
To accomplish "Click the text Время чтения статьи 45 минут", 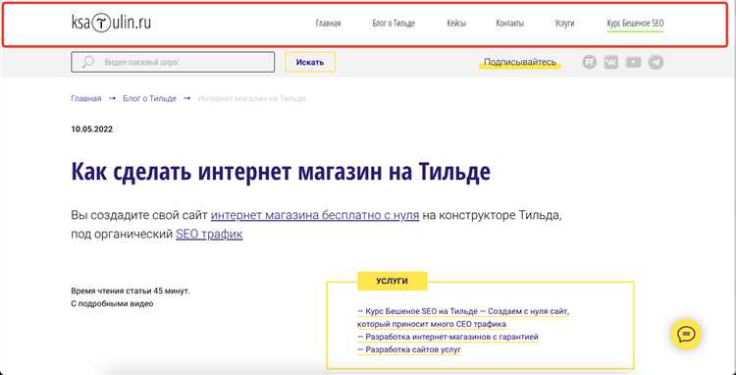I will click(131, 291).
